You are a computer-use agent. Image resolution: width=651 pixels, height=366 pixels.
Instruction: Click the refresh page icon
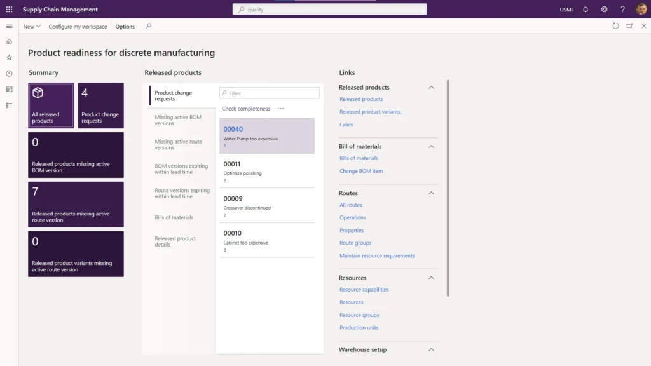pyautogui.click(x=615, y=26)
